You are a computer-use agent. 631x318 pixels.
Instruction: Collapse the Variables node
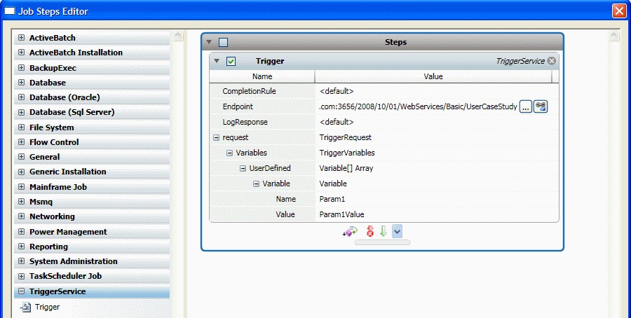click(229, 153)
